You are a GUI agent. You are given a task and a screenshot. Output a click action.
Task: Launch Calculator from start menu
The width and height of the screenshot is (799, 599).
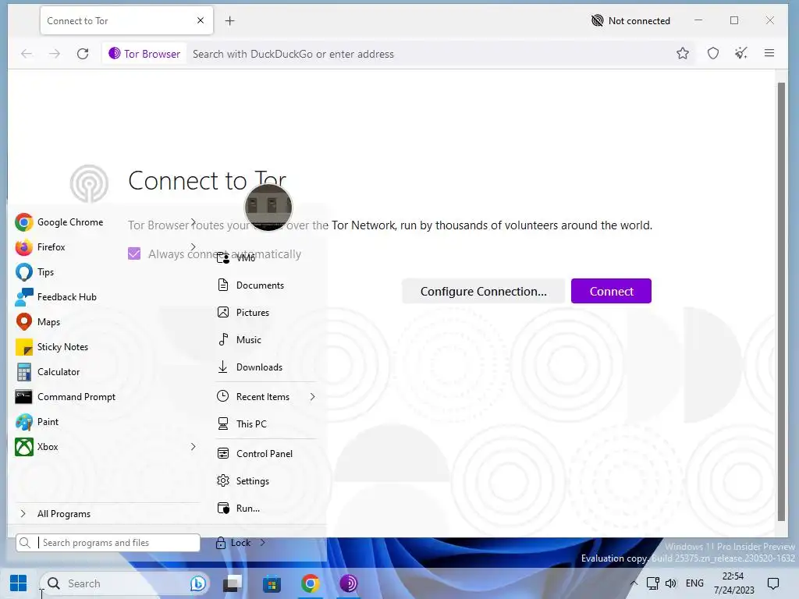[48, 372]
